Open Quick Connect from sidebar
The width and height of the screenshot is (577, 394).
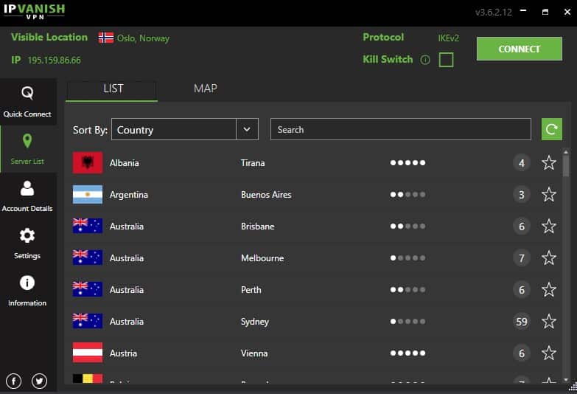pyautogui.click(x=27, y=102)
